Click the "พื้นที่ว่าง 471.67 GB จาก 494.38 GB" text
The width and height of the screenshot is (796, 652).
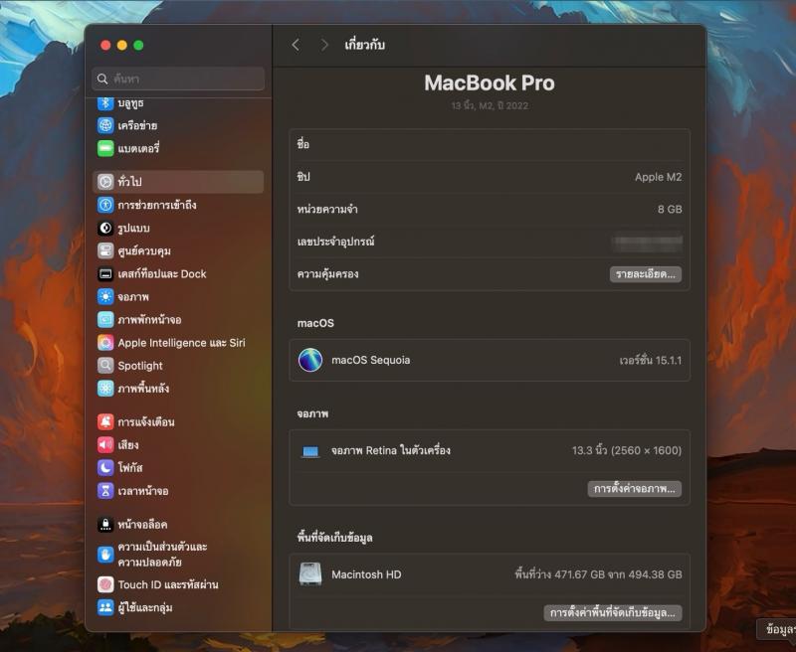(x=598, y=574)
